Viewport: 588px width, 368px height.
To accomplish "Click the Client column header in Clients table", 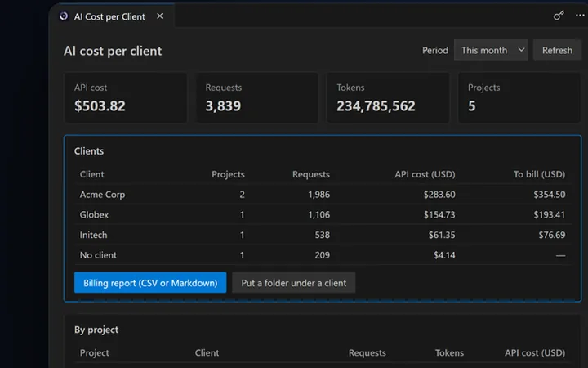I will [x=91, y=174].
